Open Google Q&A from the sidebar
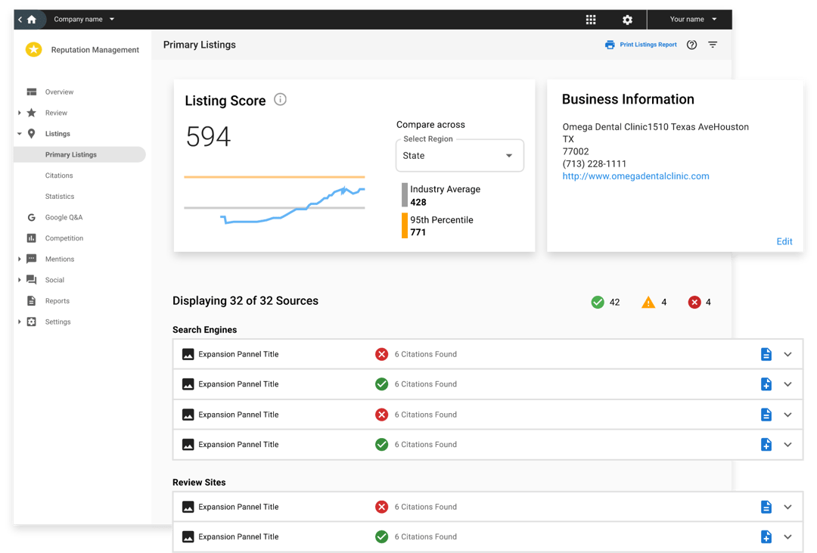The image size is (817, 553). (x=64, y=217)
